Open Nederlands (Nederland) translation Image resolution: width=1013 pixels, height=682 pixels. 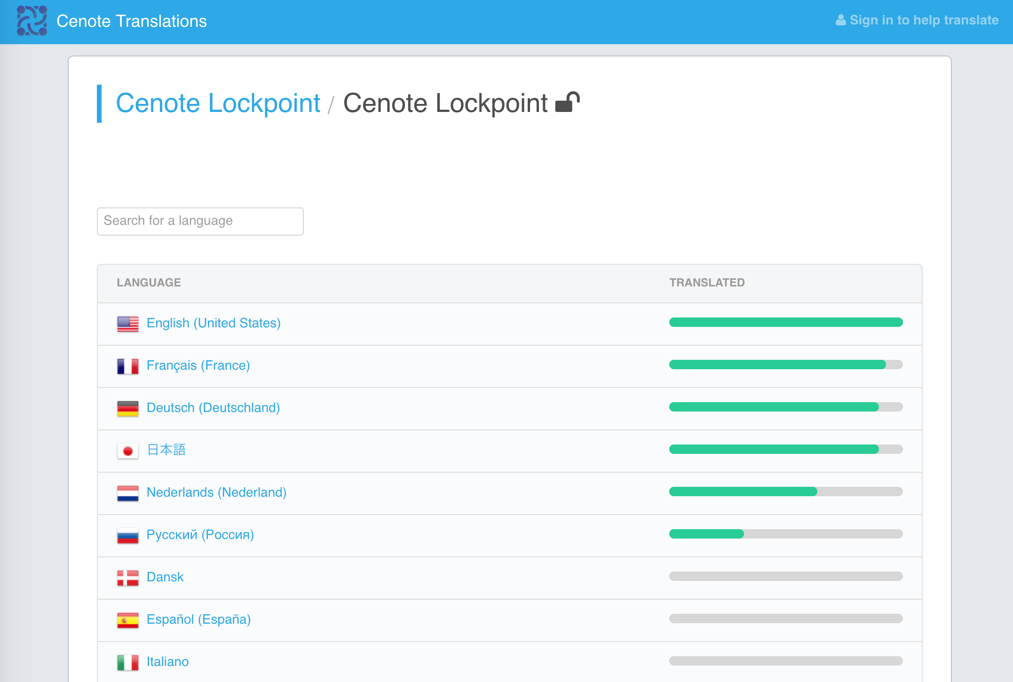(216, 492)
